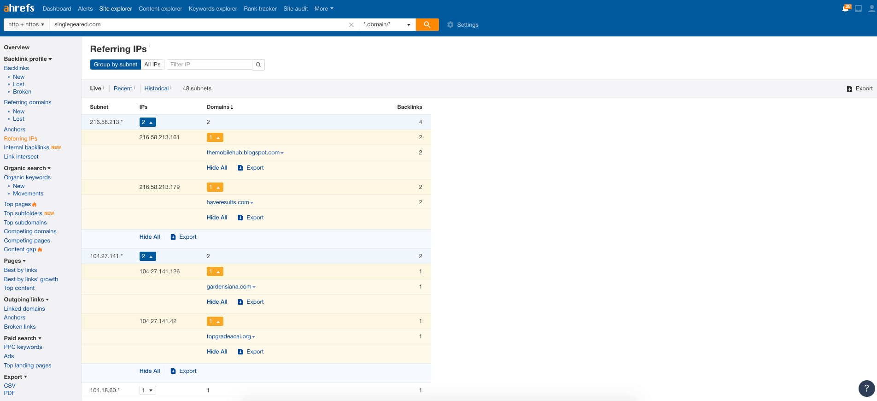Open haveresults.com domain dropdown

tap(251, 203)
